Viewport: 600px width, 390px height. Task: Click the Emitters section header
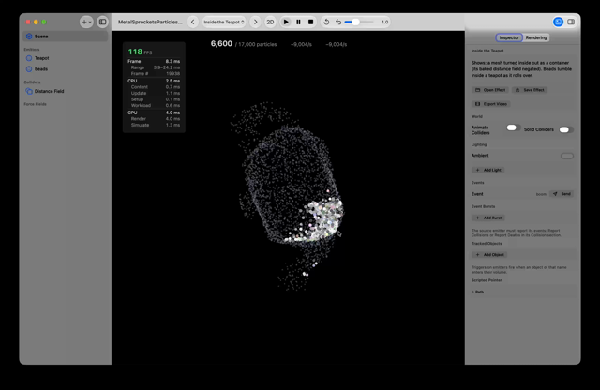(x=32, y=50)
